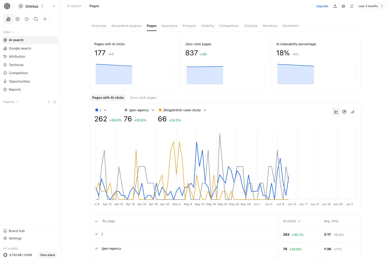Switch to the Questions tab

tap(170, 26)
